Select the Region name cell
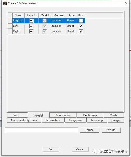 [x=18, y=21]
